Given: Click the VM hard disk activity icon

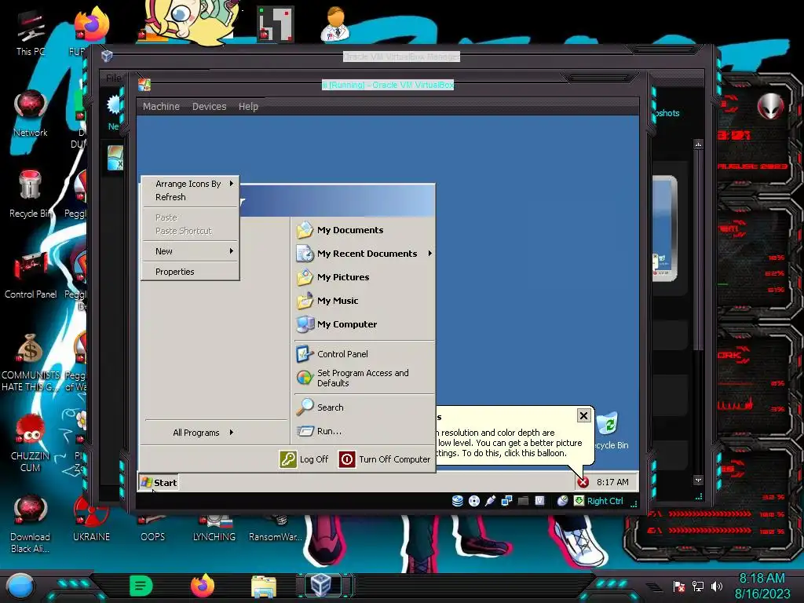Looking at the screenshot, I should (x=458, y=501).
